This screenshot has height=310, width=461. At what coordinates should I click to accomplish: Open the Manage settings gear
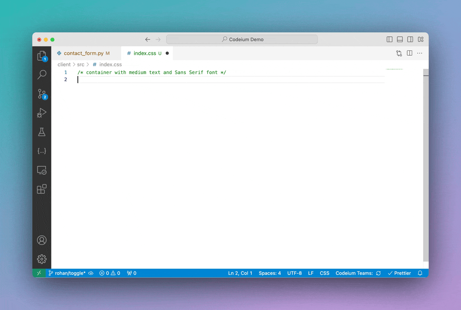(42, 259)
